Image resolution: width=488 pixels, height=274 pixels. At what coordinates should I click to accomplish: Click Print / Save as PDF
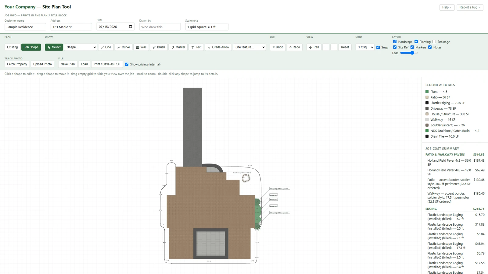click(x=107, y=64)
